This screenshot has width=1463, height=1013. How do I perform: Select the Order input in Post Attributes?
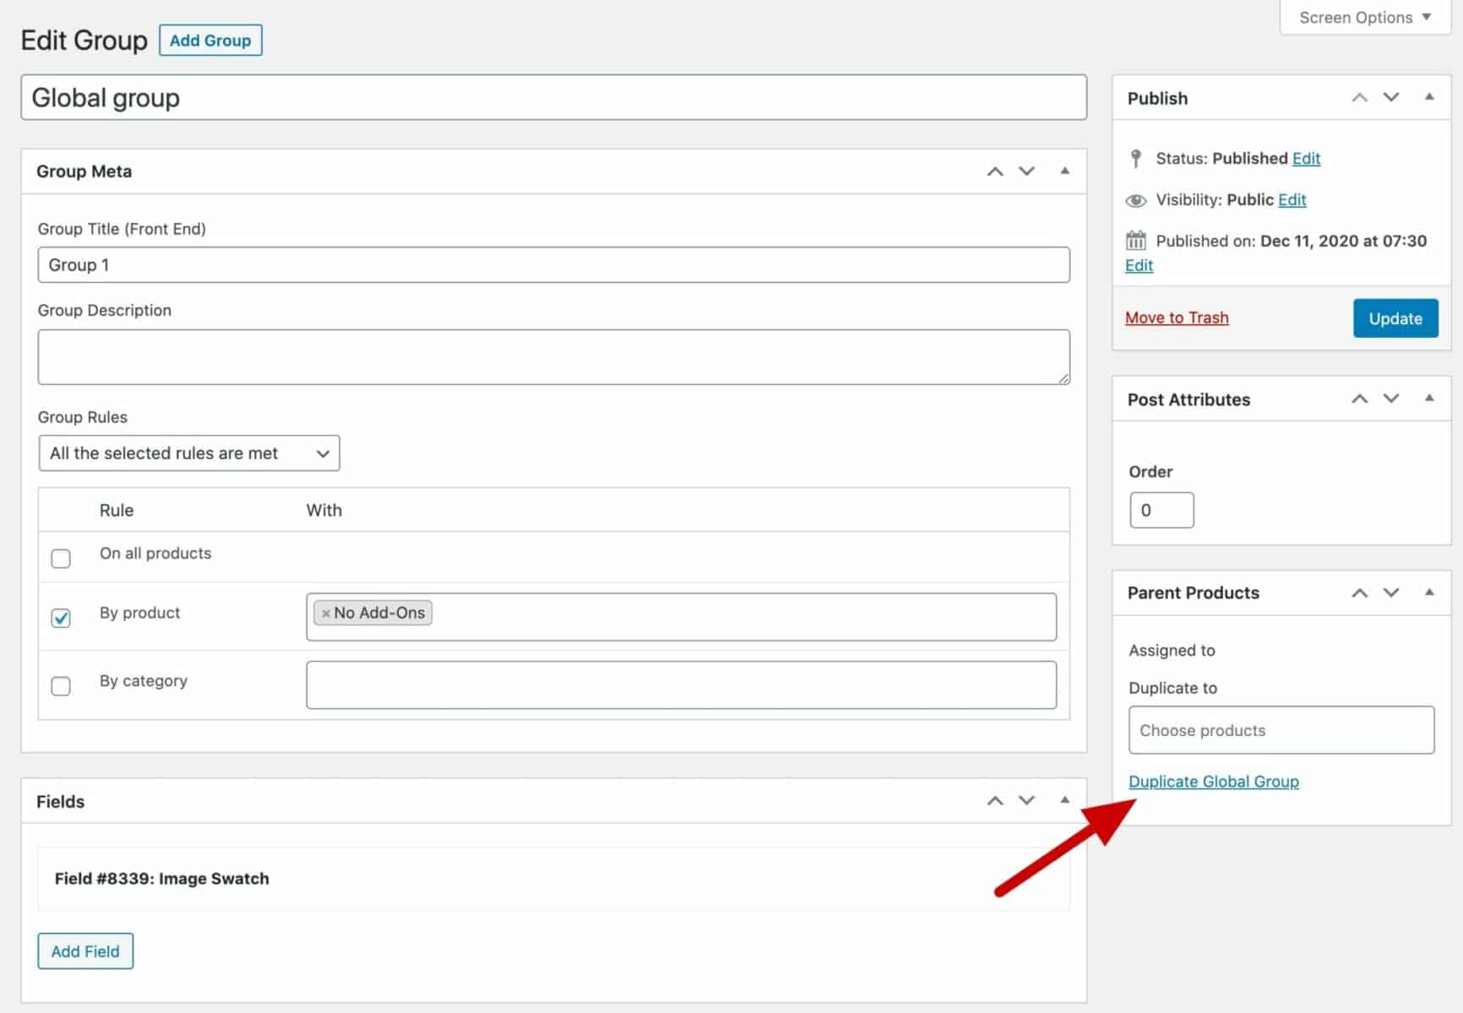coord(1161,510)
